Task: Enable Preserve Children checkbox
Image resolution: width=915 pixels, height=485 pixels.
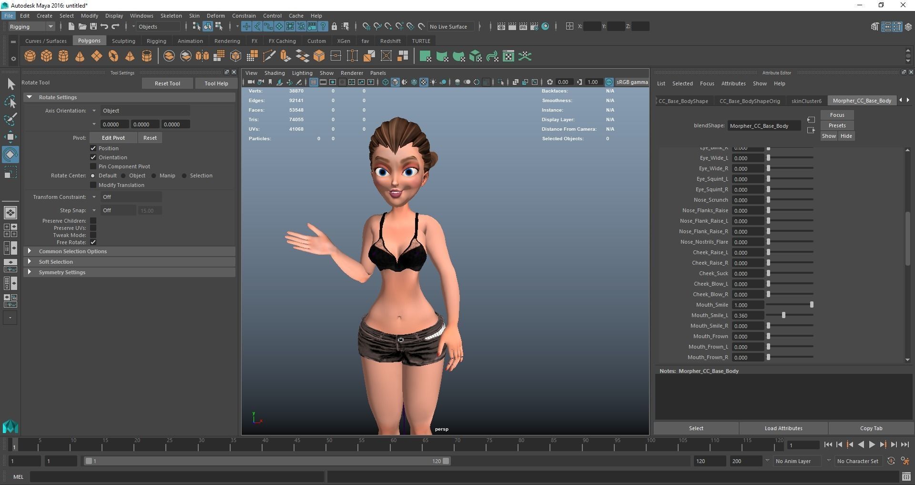Action: pos(93,221)
